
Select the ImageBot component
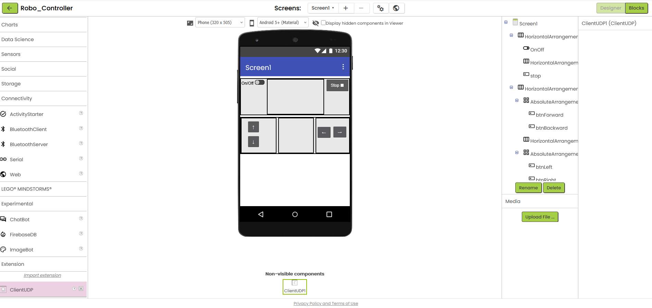pyautogui.click(x=21, y=250)
